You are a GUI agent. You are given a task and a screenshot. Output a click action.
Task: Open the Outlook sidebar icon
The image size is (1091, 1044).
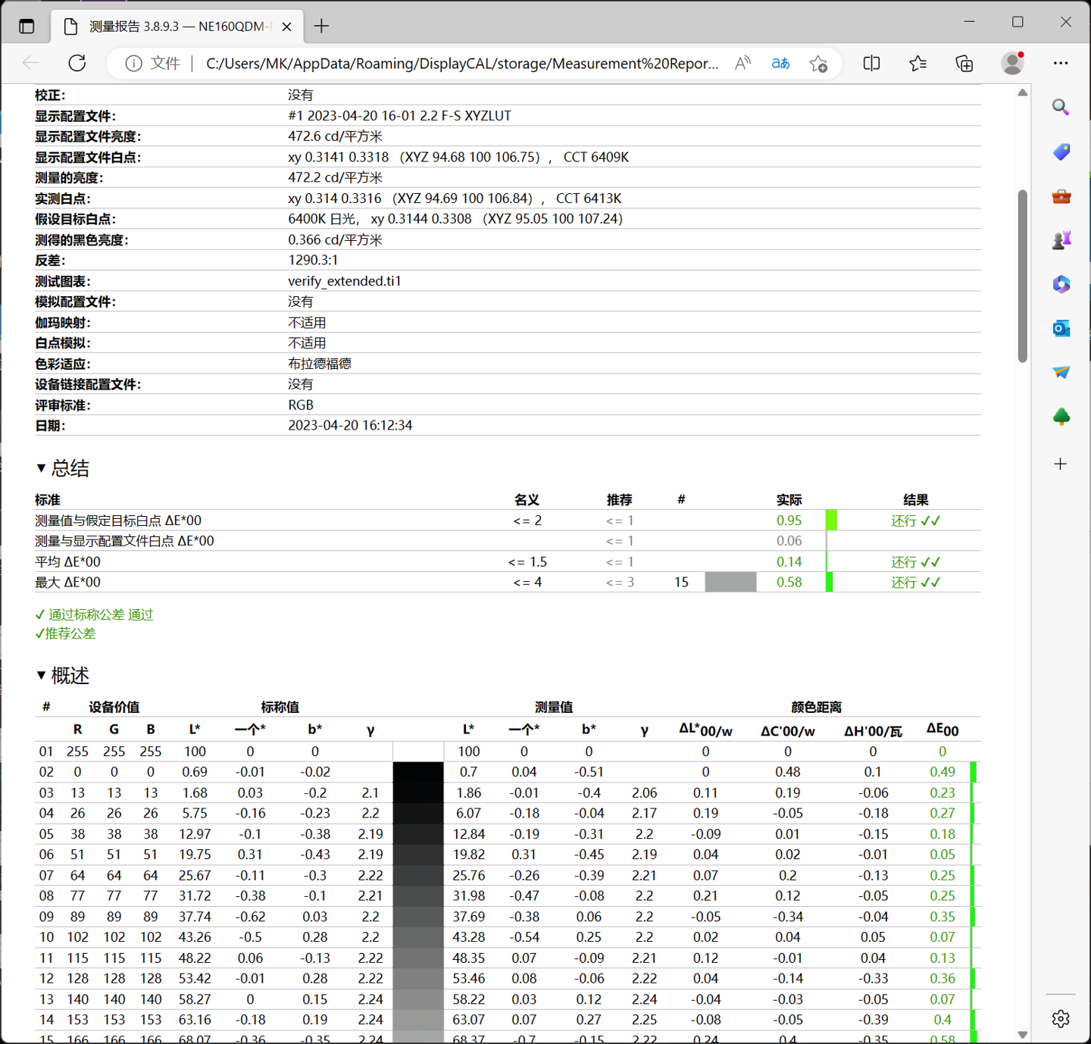tap(1061, 328)
